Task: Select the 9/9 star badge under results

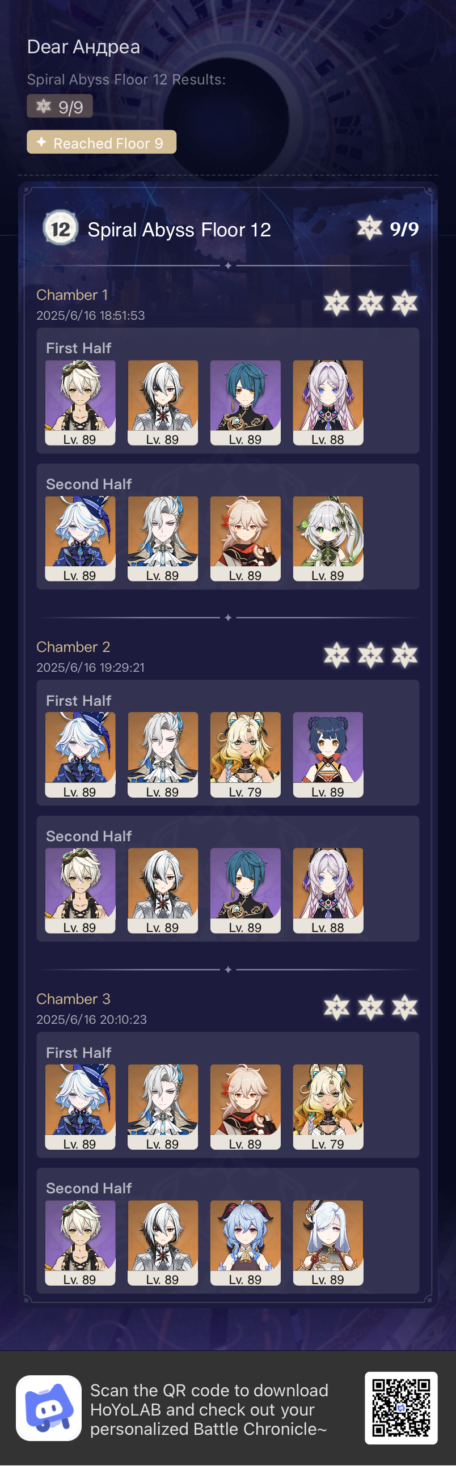Action: coord(60,107)
